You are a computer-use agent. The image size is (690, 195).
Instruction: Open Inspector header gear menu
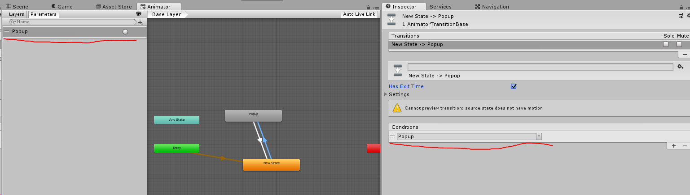(x=688, y=16)
